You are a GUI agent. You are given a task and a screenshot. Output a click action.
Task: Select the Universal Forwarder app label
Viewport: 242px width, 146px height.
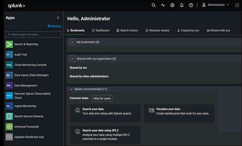click(x=27, y=127)
